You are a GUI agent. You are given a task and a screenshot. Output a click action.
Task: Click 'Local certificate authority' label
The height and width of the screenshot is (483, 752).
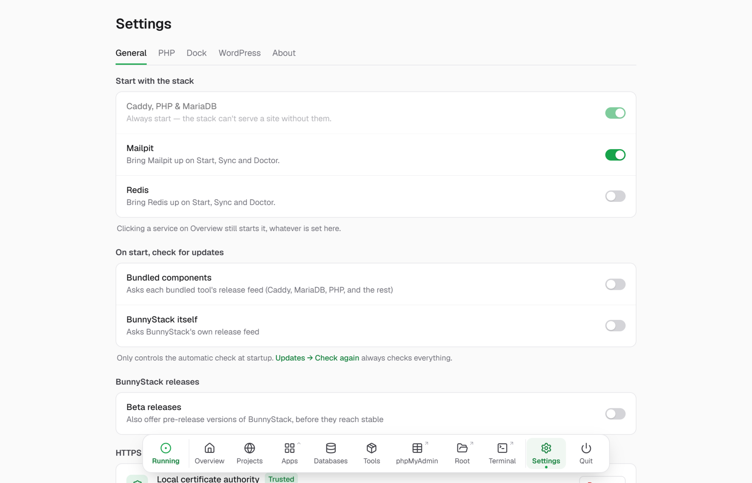coord(208,479)
